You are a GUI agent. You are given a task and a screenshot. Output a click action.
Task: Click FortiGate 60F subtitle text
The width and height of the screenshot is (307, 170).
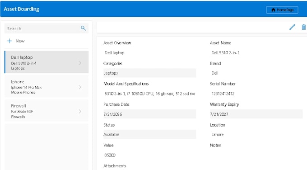click(x=22, y=111)
